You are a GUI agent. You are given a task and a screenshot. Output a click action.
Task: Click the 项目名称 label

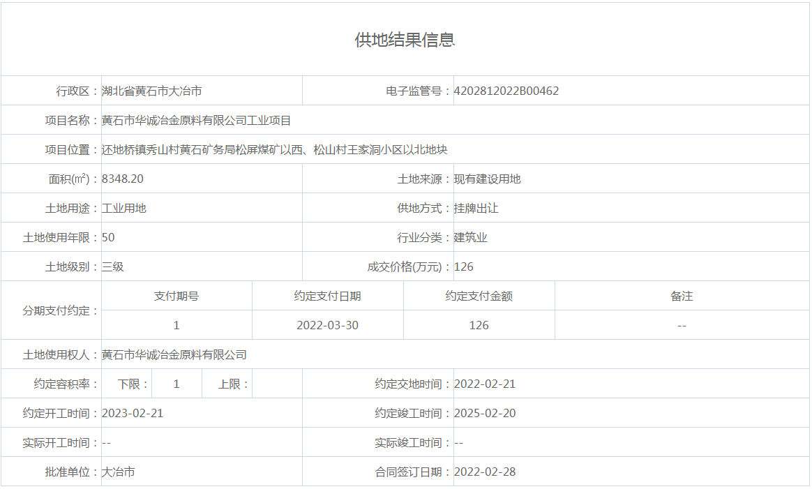pos(71,121)
